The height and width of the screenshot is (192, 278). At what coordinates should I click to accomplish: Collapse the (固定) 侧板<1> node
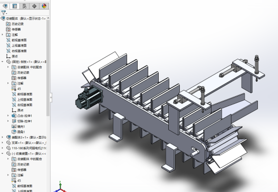coord(2,62)
